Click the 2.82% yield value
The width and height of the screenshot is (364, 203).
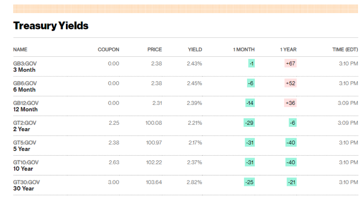[194, 182]
